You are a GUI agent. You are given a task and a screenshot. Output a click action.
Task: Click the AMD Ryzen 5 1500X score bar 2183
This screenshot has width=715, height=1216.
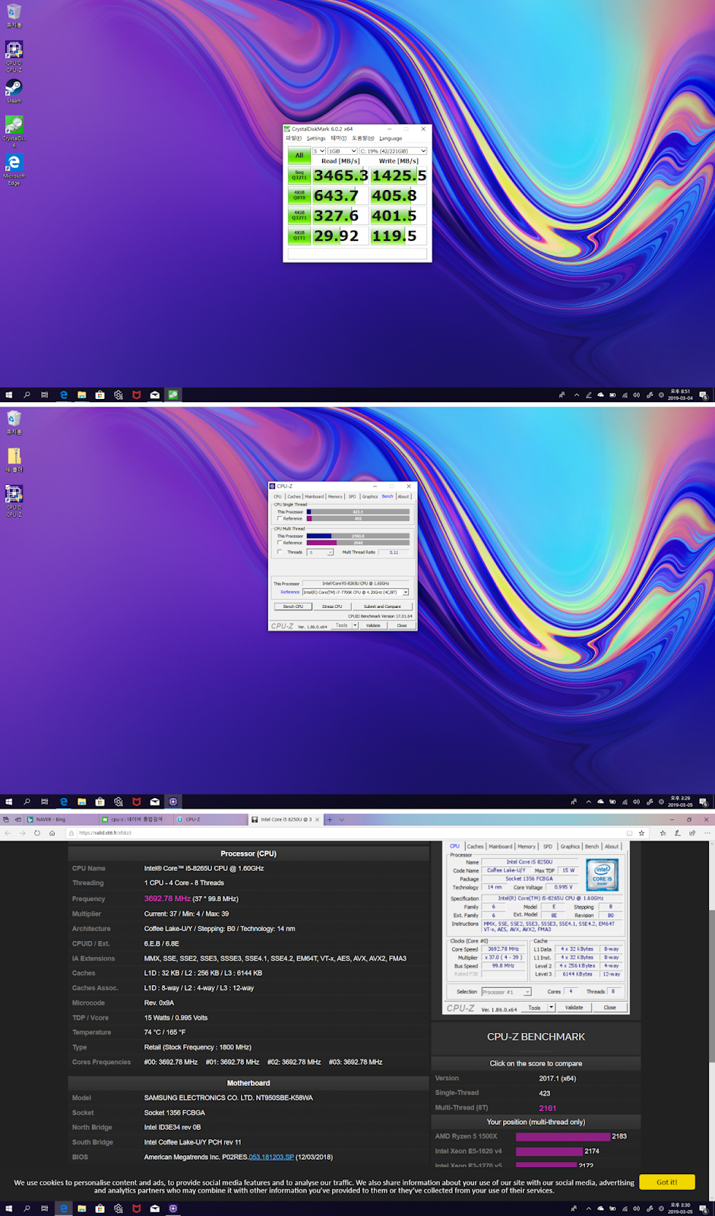pos(563,1137)
